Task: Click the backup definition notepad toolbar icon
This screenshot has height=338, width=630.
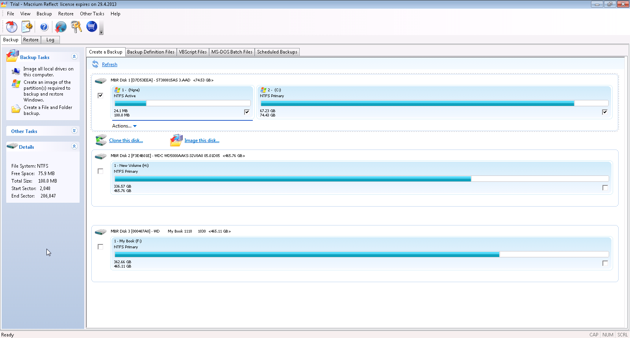Action: tap(27, 27)
